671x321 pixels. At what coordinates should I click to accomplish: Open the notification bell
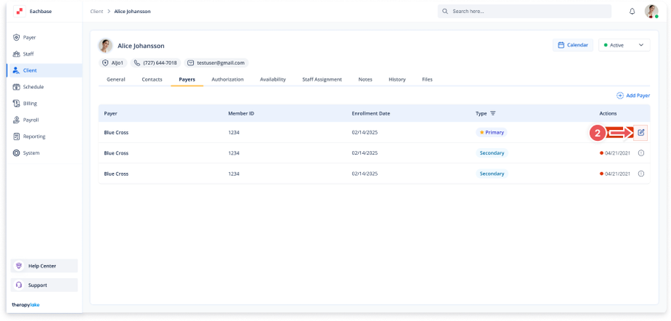pos(632,12)
